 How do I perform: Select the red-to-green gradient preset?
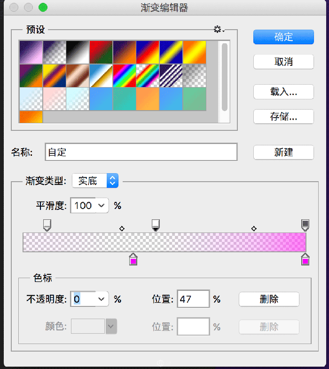101,52
